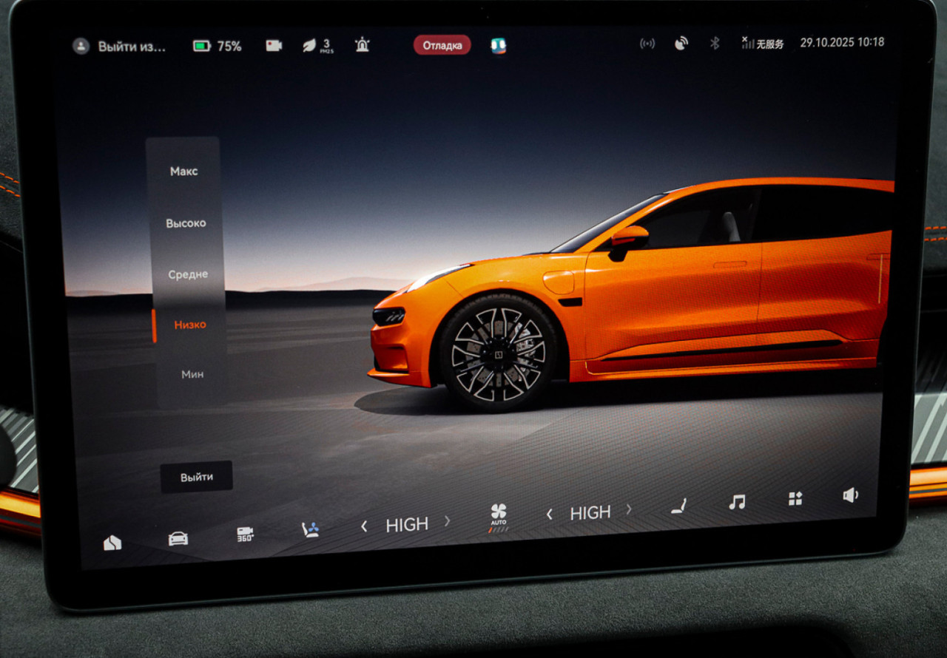
Task: Tap the red Отладка debug badge
Action: [442, 46]
